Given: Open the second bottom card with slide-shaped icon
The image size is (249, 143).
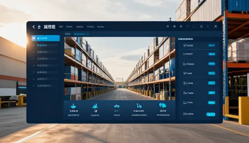Looking at the screenshot, I should (95, 110).
